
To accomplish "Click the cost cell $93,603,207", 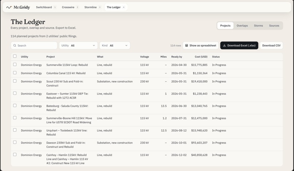I will click(199, 143).
